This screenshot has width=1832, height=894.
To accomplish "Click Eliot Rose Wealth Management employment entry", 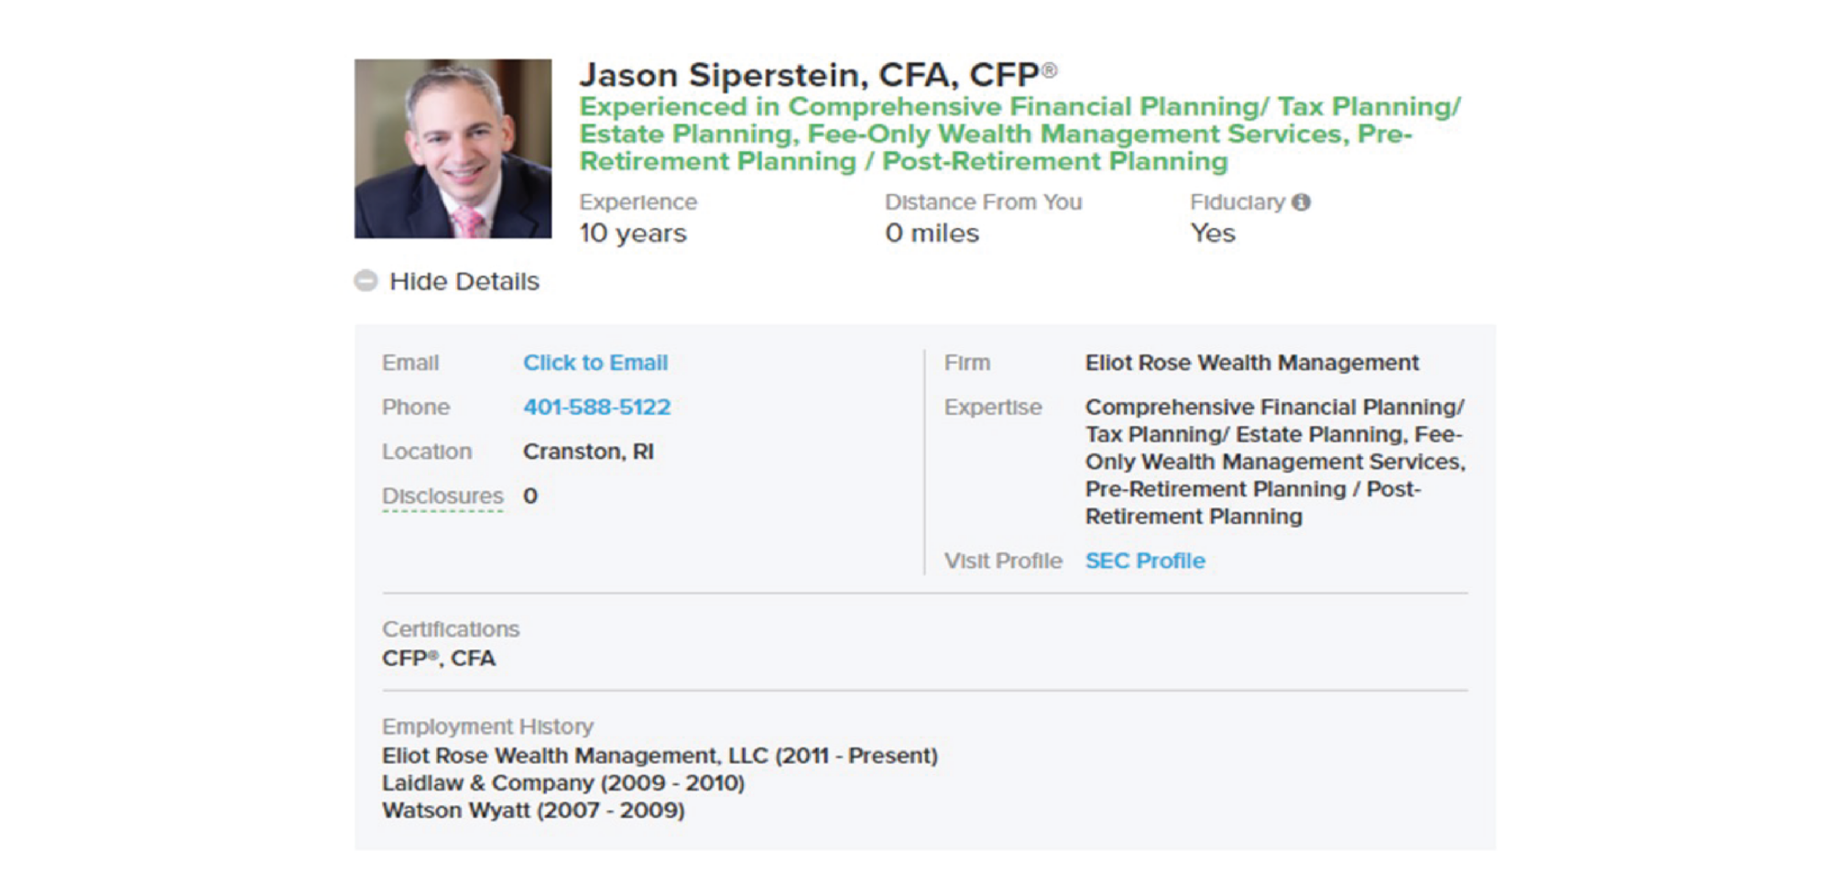I will pos(660,755).
